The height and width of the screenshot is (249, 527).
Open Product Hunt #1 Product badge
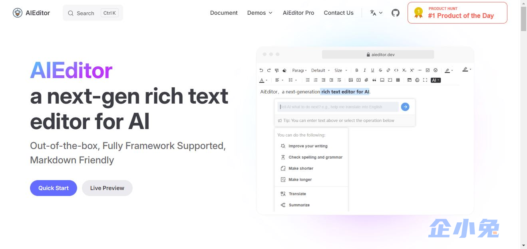point(457,13)
